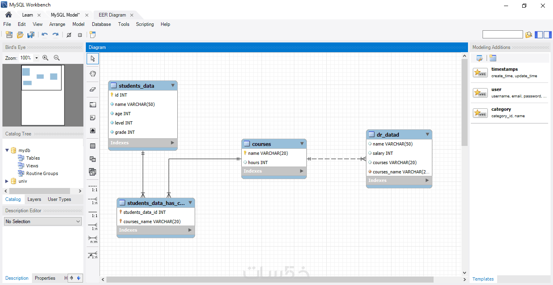Open the Arrange menu
The image size is (553, 285).
coord(57,24)
